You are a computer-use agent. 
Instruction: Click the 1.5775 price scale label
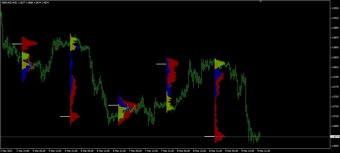(334, 87)
